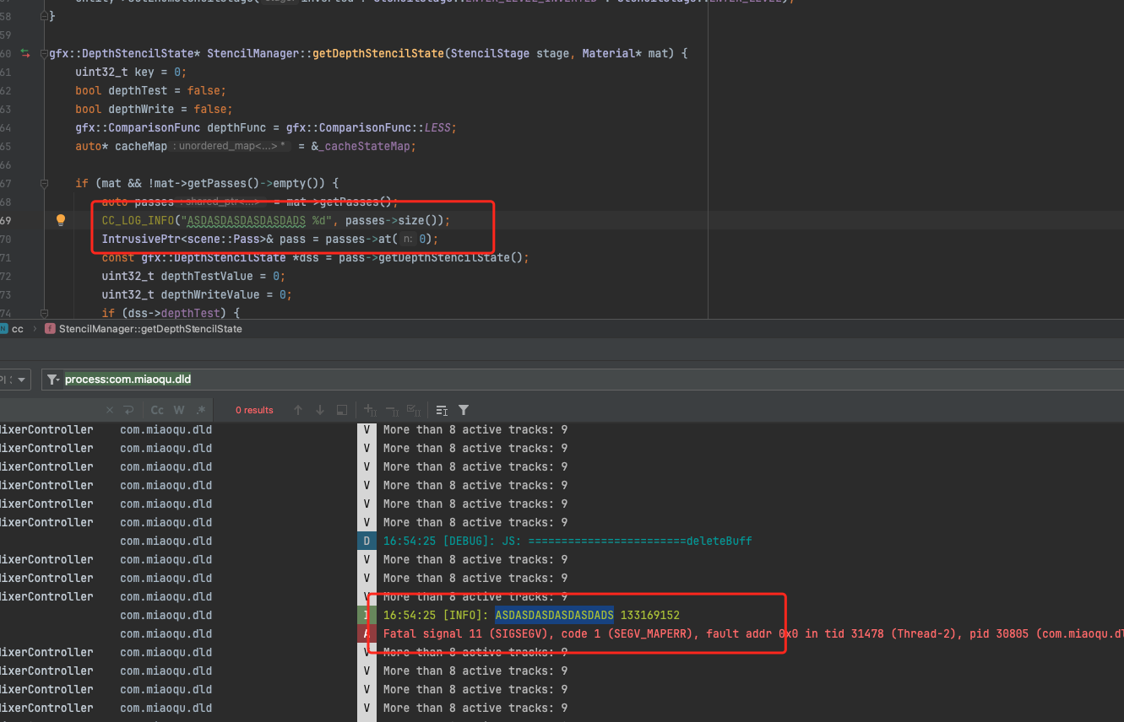Toggle Match Case (Cc) in find bar
This screenshot has width=1124, height=722.
[157, 410]
